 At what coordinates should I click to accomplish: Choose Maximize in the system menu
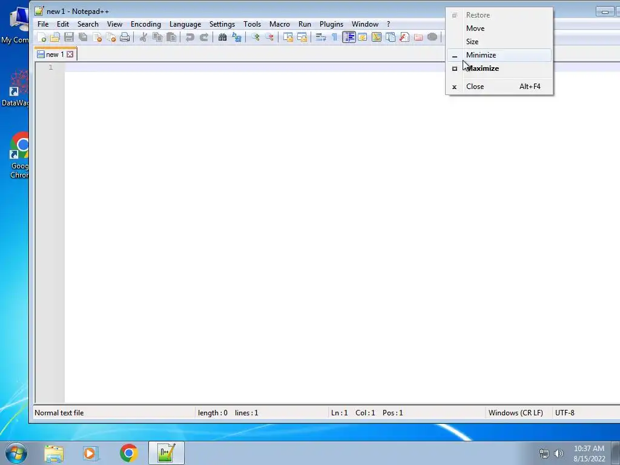pyautogui.click(x=499, y=68)
